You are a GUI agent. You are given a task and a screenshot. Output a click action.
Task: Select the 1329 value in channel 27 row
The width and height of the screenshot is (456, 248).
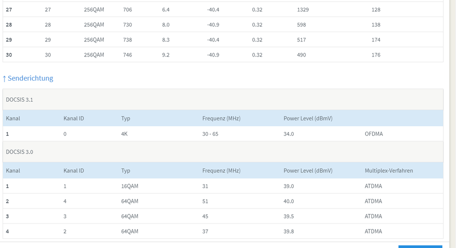303,10
